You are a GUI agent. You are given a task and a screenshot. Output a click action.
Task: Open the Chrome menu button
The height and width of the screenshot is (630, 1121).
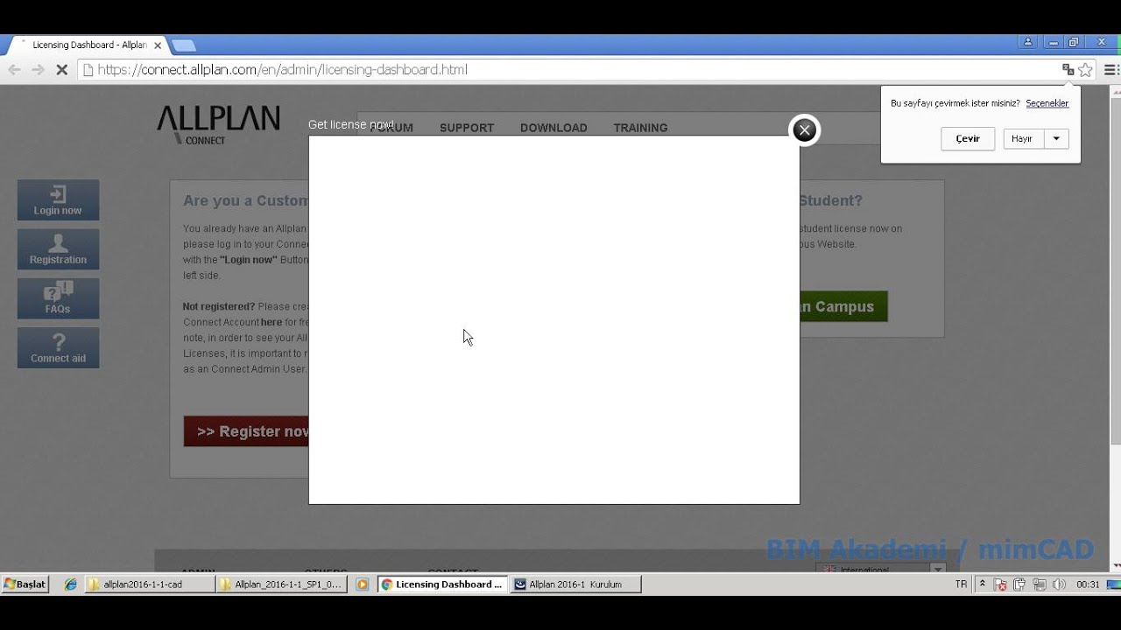(1110, 70)
